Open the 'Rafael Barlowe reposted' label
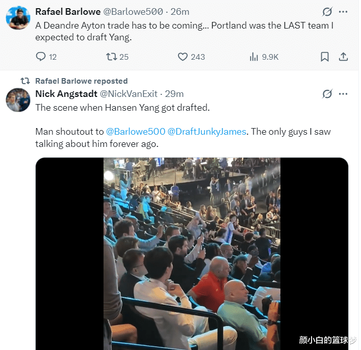Screen dimensions: 361x350 pyautogui.click(x=81, y=81)
